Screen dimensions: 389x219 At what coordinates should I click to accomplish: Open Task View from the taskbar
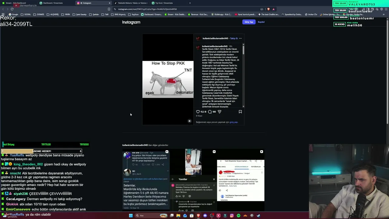point(172,216)
